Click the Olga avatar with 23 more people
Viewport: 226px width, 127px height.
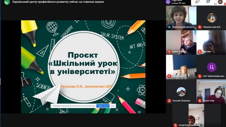[x=168, y=2]
